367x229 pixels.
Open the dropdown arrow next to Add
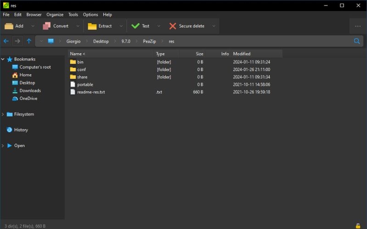tap(33, 26)
